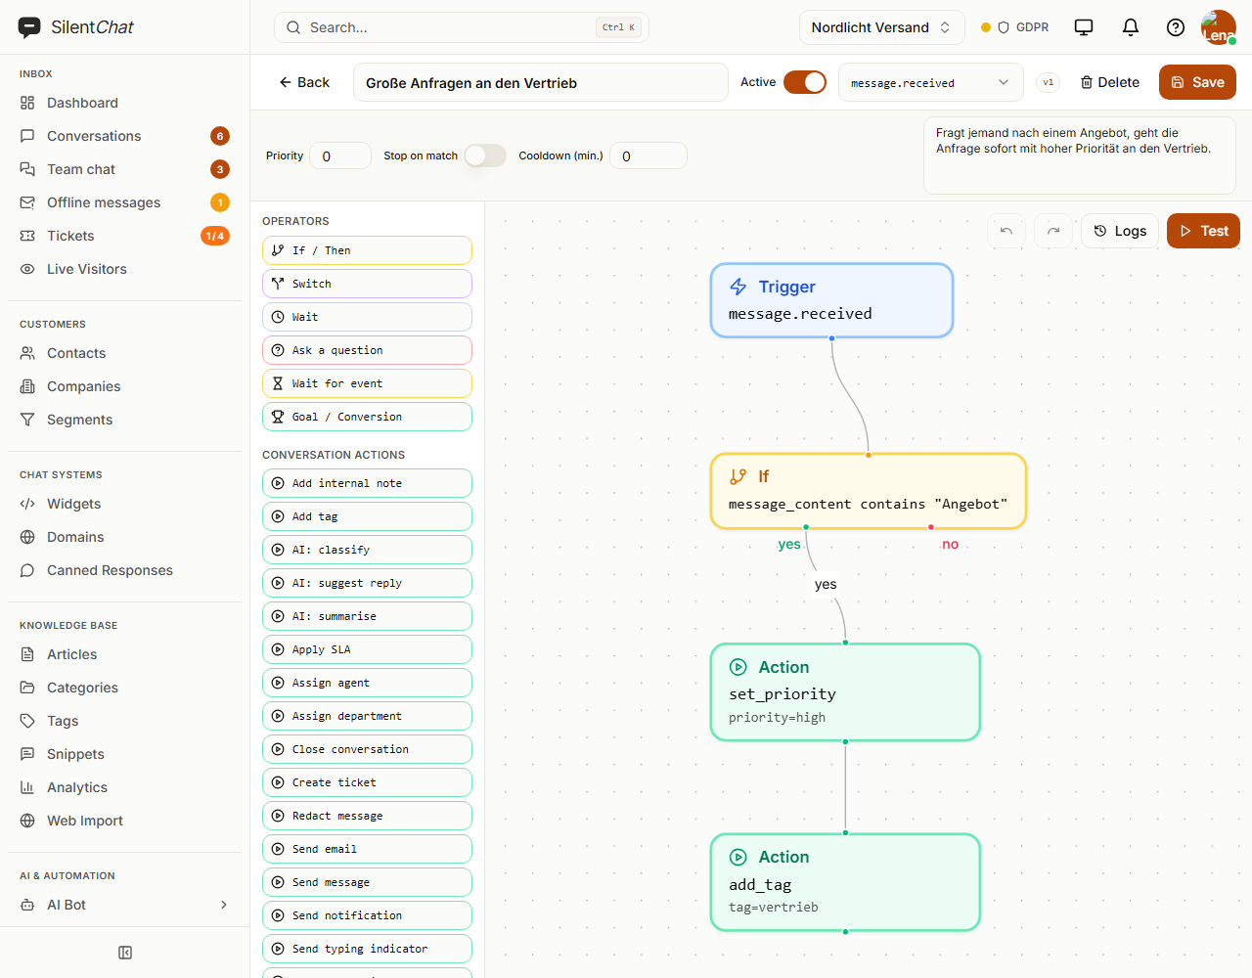Click the rule name input field
This screenshot has height=978, width=1252.
(x=541, y=83)
